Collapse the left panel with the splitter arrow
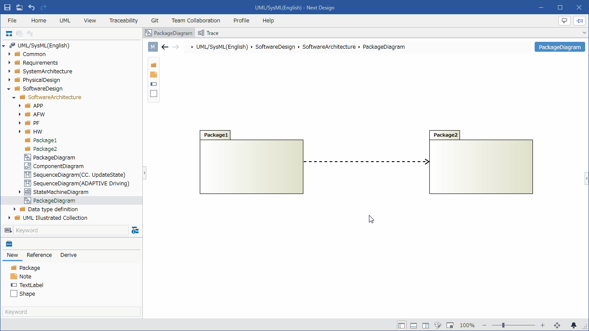The height and width of the screenshot is (331, 589). pos(145,173)
